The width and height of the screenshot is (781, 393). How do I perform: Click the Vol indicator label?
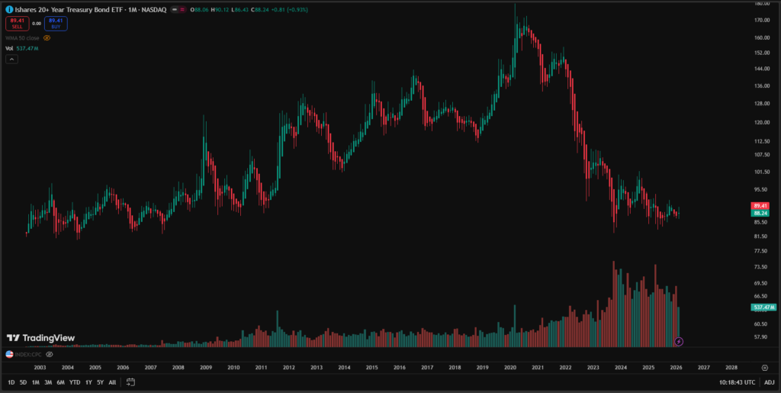[9, 48]
